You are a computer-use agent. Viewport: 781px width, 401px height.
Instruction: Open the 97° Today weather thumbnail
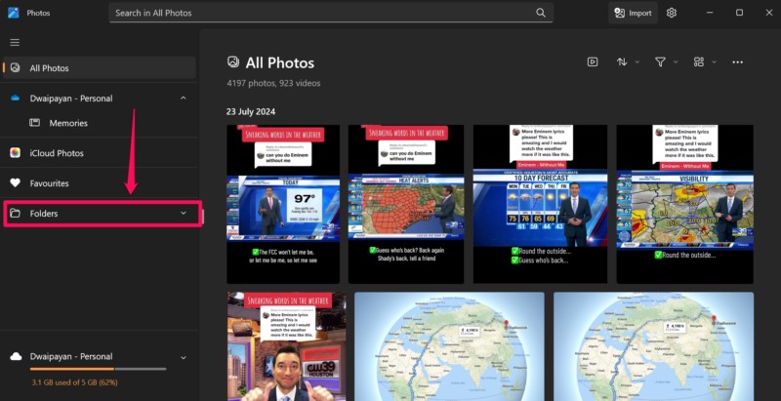283,204
